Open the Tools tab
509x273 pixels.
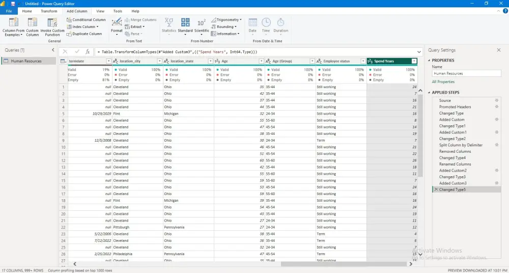(x=118, y=11)
